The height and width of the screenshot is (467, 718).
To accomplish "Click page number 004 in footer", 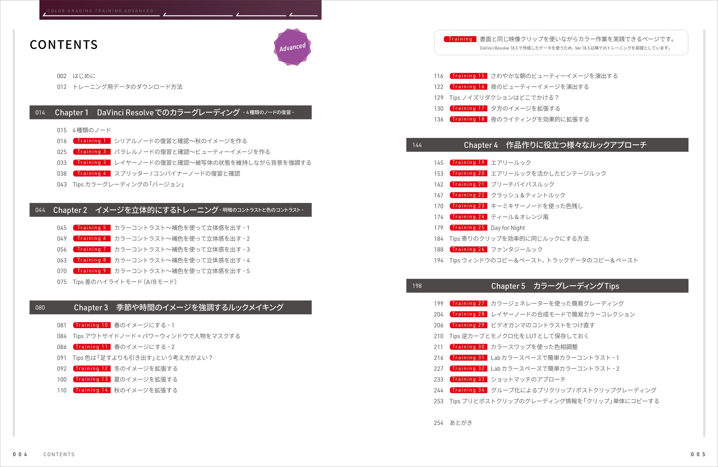I will point(20,454).
